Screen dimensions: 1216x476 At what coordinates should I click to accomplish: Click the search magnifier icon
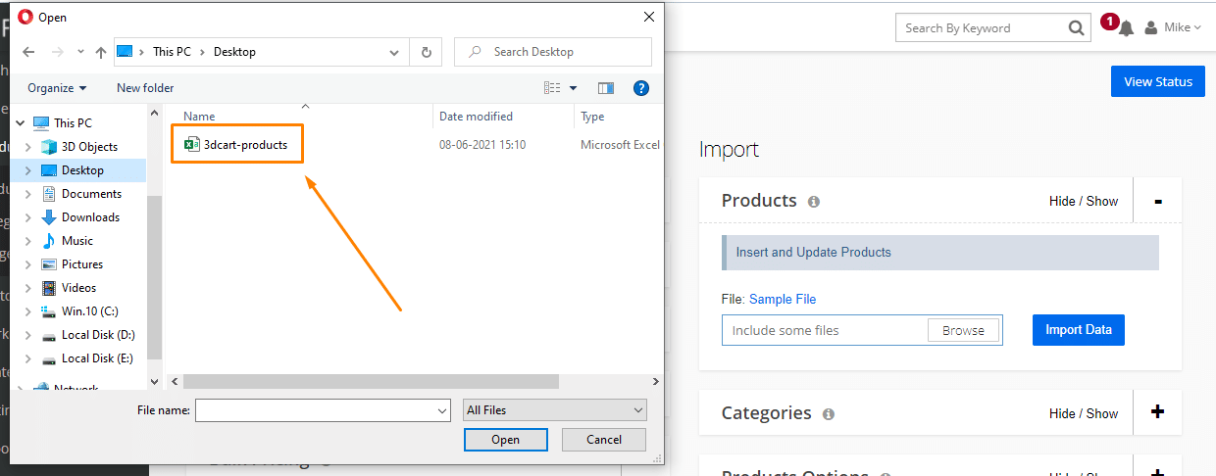(x=1076, y=28)
